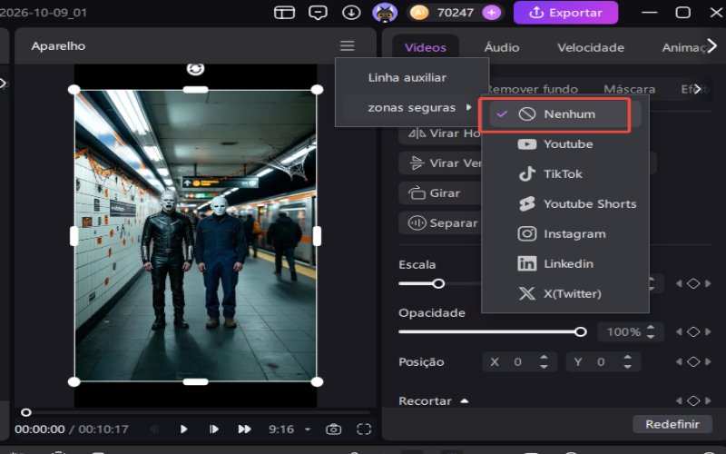The height and width of the screenshot is (454, 726).
Task: Open the Máscara sub-tab
Action: point(629,89)
